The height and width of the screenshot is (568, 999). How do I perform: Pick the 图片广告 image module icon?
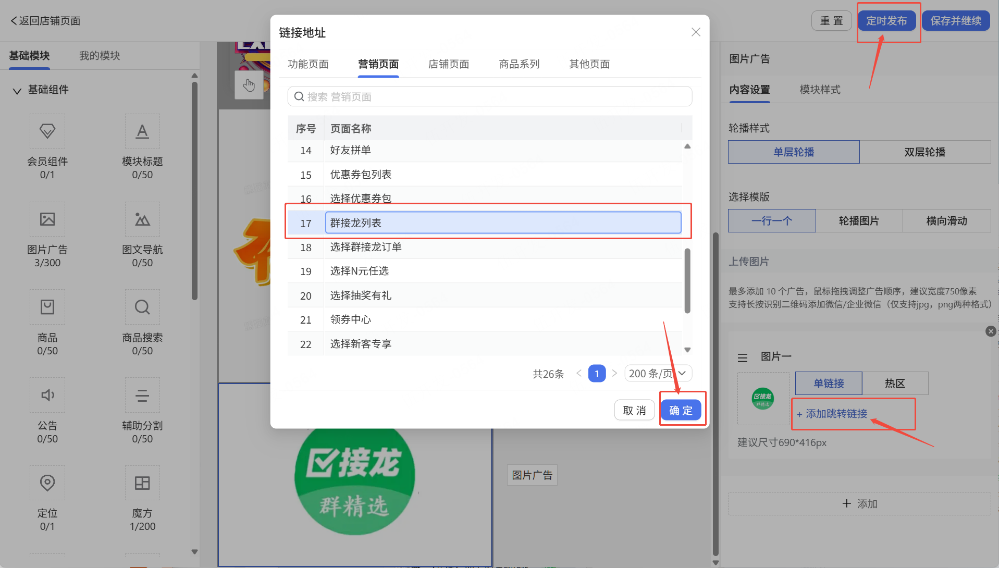pyautogui.click(x=47, y=219)
